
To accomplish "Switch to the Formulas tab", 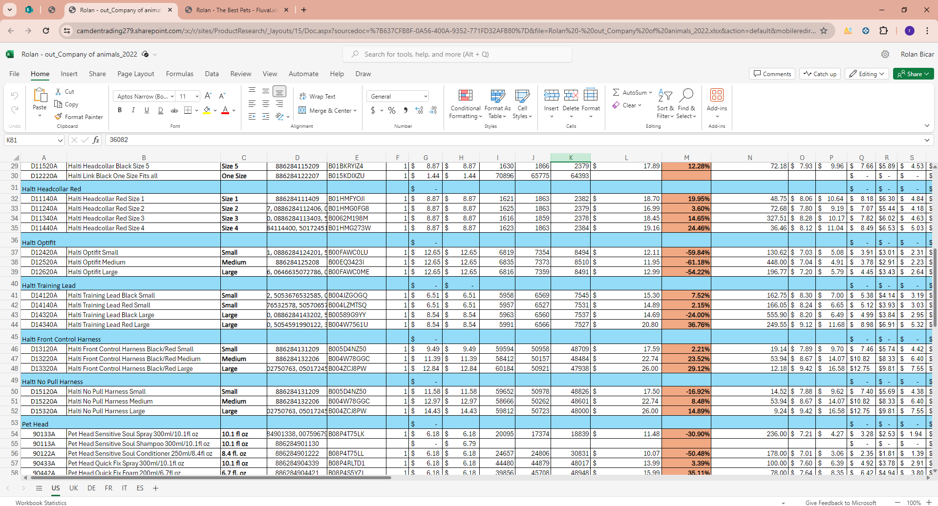I will tap(180, 74).
